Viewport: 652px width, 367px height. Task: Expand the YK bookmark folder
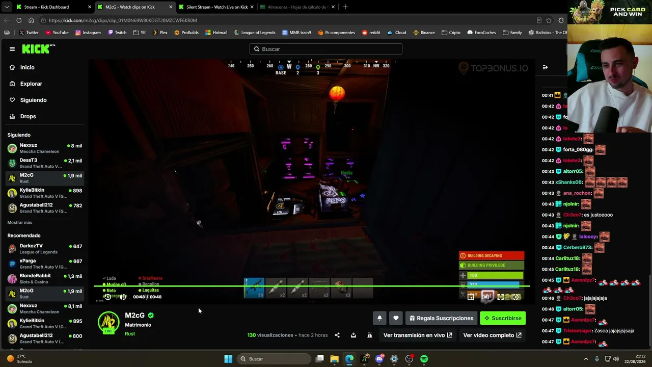pos(140,33)
